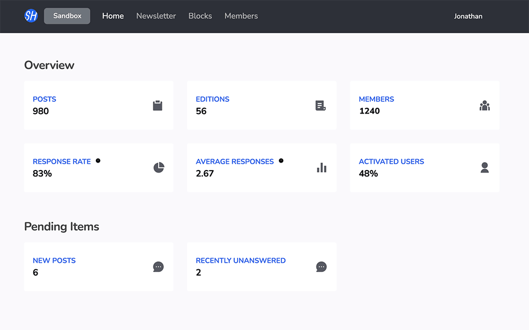Click the group icon in Members card
Image resolution: width=529 pixels, height=330 pixels.
(485, 106)
